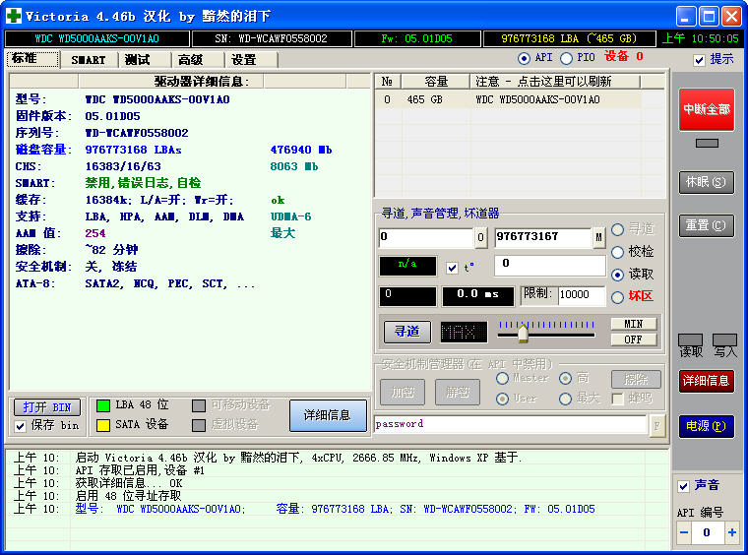
Task: Click the green LBA 48 位 indicator
Action: tap(102, 405)
